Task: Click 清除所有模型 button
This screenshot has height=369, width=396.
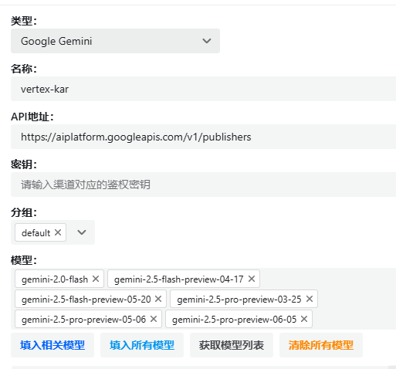Action: pos(321,345)
